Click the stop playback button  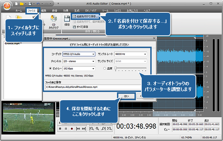(x=60, y=129)
